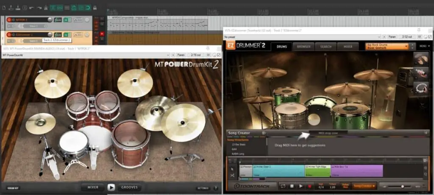This screenshot has width=434, height=195.
Task: Toggle auto-crossfade button in REAPER toolbar
Action: [x=53, y=8]
